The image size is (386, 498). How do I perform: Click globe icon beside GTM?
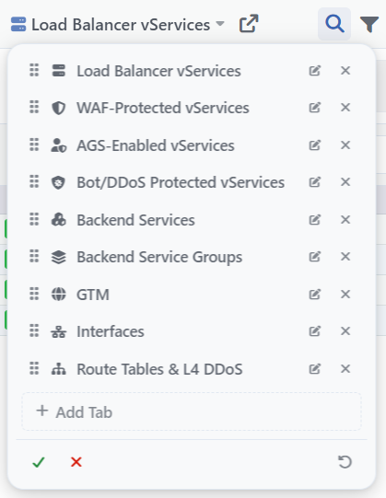[59, 294]
